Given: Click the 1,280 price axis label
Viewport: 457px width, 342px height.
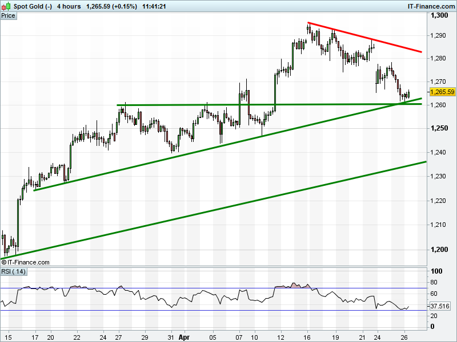Looking at the screenshot, I should point(438,59).
